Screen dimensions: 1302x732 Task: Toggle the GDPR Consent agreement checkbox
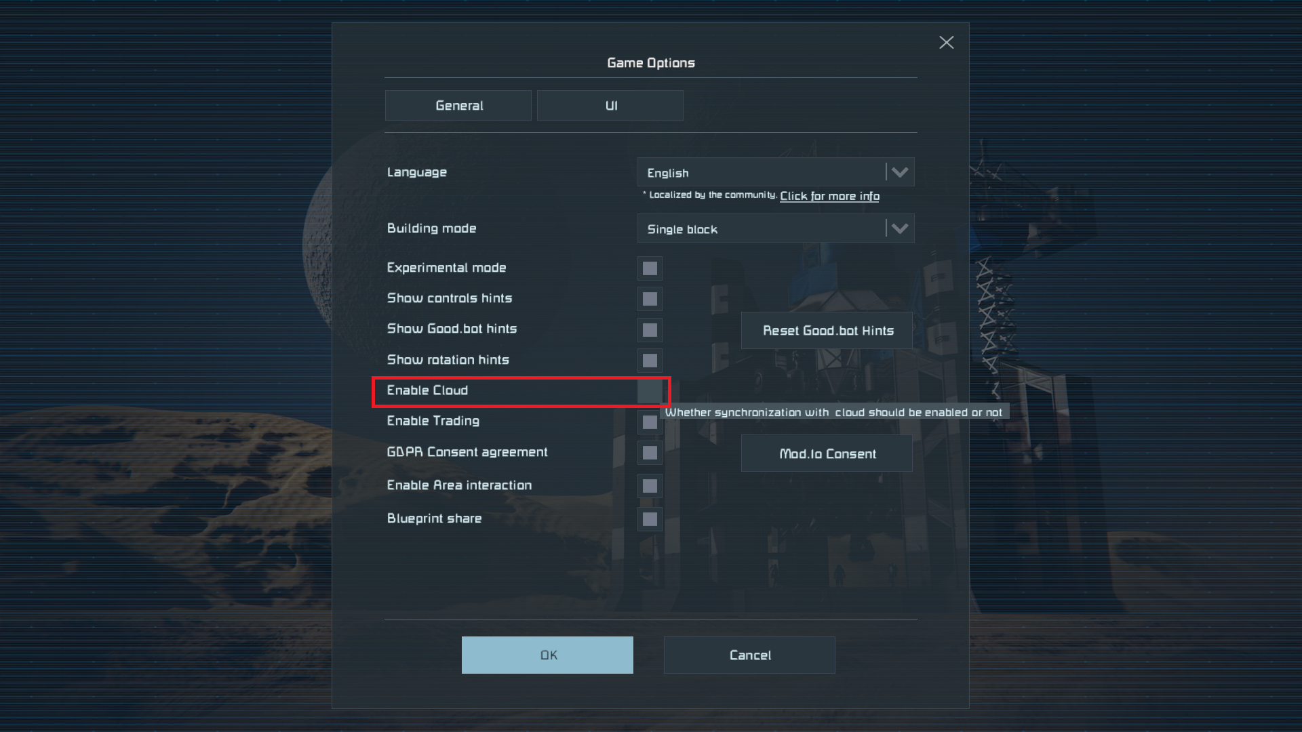(650, 453)
